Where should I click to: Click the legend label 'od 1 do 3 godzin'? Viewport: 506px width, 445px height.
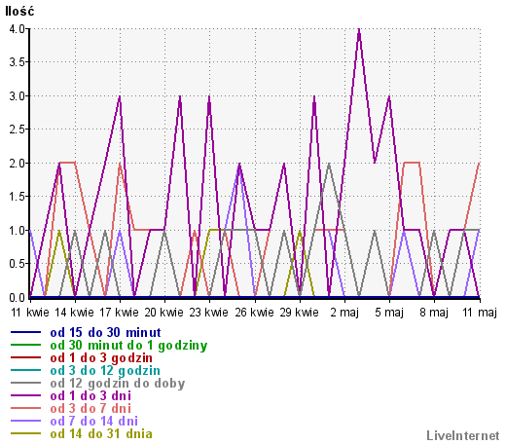pos(101,358)
